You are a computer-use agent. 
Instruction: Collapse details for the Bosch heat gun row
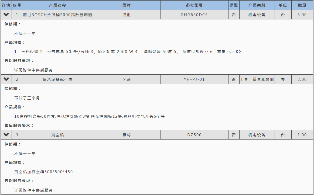pos(6,15)
